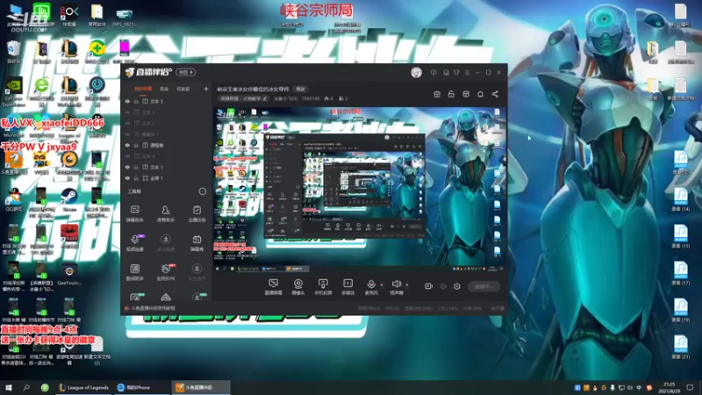This screenshot has width=702, height=395.
Task: Click the live broadcast button at the bottom right
Action: click(484, 286)
